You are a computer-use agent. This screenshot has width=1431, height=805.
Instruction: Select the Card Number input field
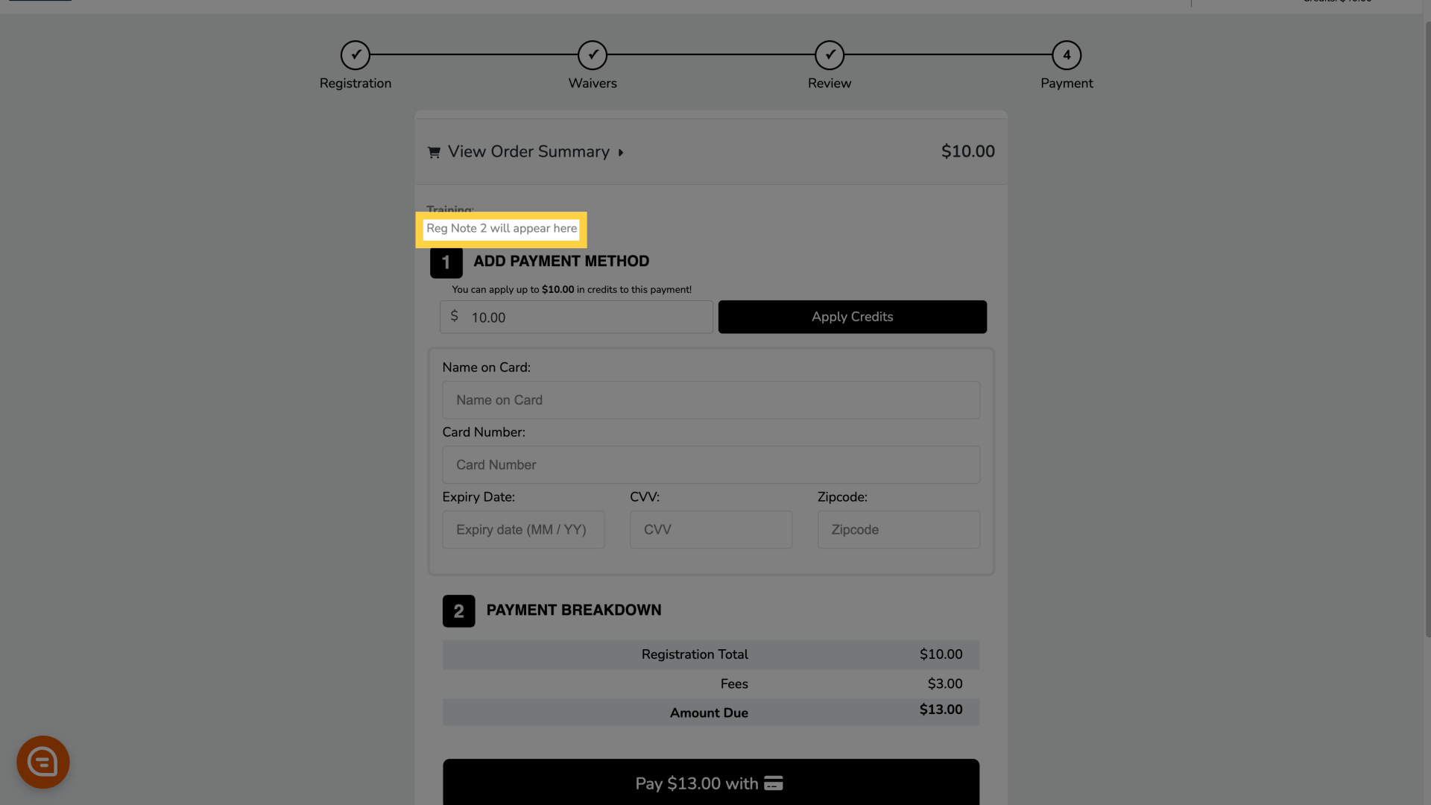[x=710, y=464]
